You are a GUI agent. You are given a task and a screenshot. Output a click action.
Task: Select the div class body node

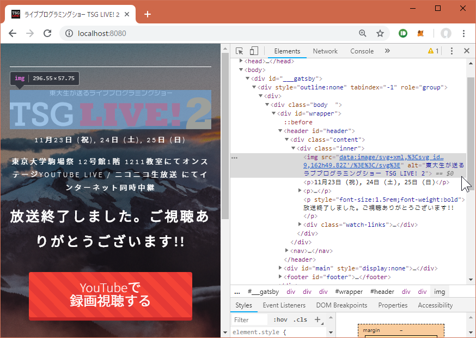tap(306, 105)
